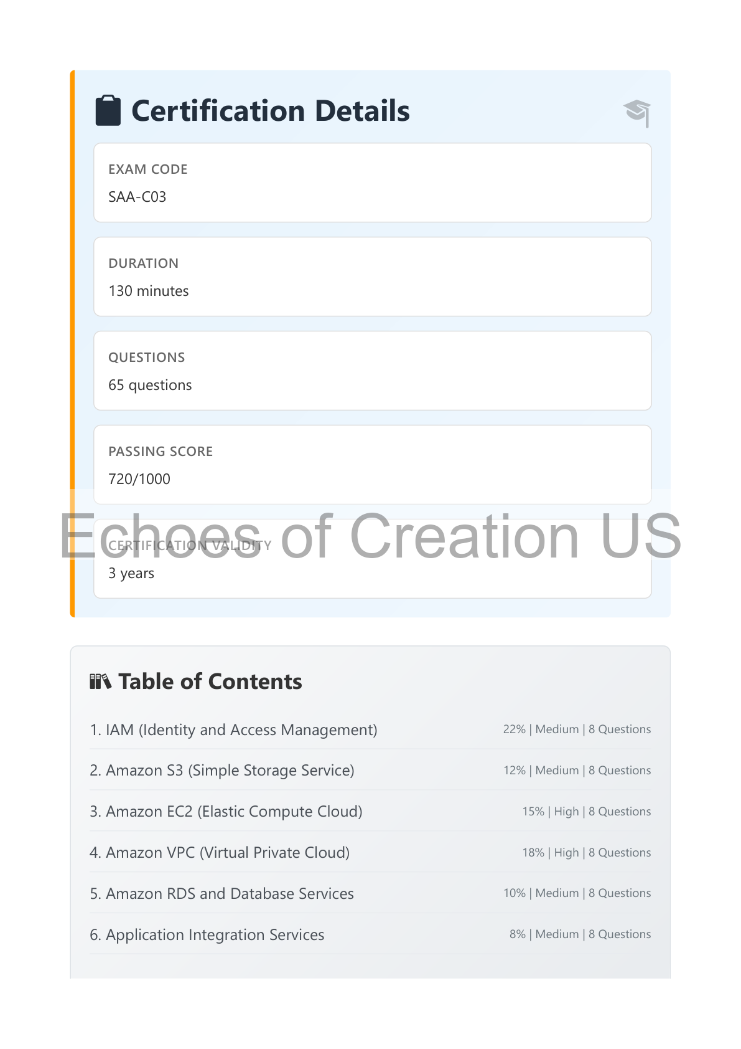
Task: Click the 18% High 8 Questions label
Action: point(586,852)
